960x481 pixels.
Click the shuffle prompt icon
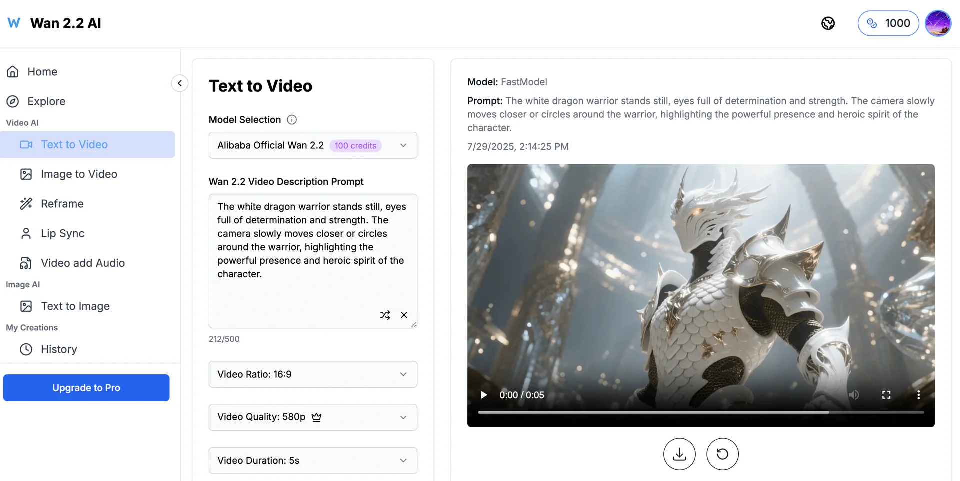[385, 315]
